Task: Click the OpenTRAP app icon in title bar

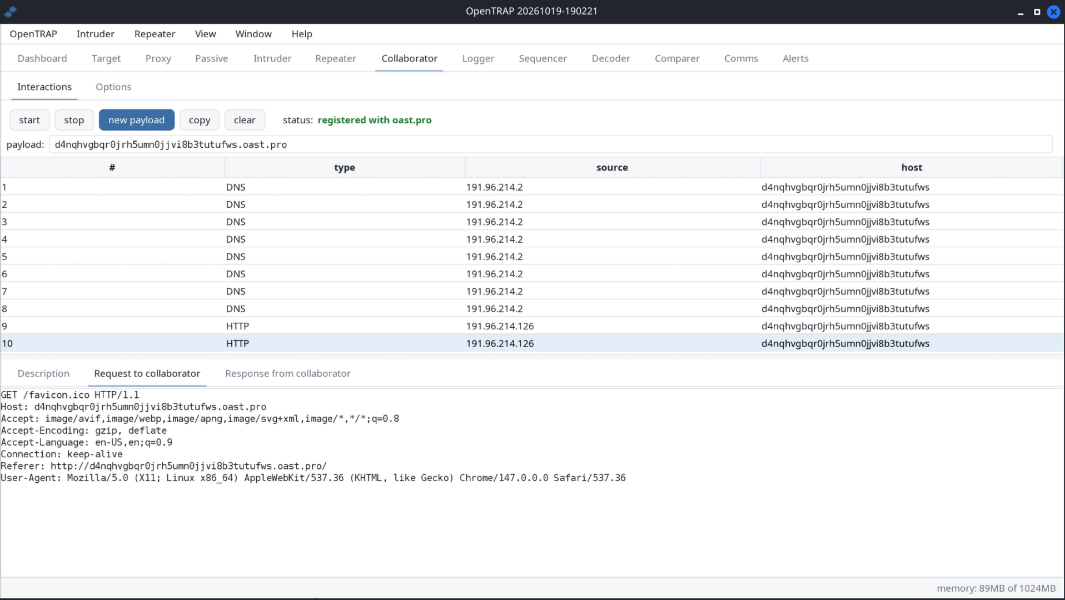Action: [x=10, y=11]
